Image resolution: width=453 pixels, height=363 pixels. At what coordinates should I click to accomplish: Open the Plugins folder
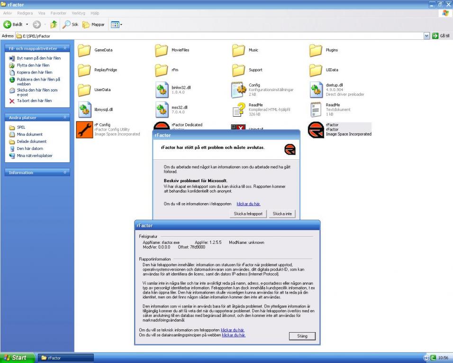coord(316,50)
